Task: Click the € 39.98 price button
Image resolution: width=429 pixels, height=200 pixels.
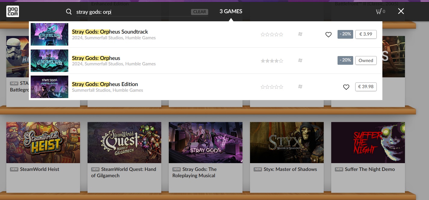Action: (x=366, y=87)
